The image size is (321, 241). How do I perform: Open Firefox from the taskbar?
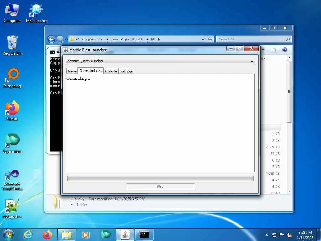47,235
